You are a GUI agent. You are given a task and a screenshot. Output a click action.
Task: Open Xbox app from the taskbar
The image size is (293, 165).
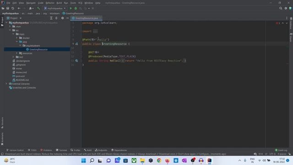pyautogui.click(x=134, y=160)
